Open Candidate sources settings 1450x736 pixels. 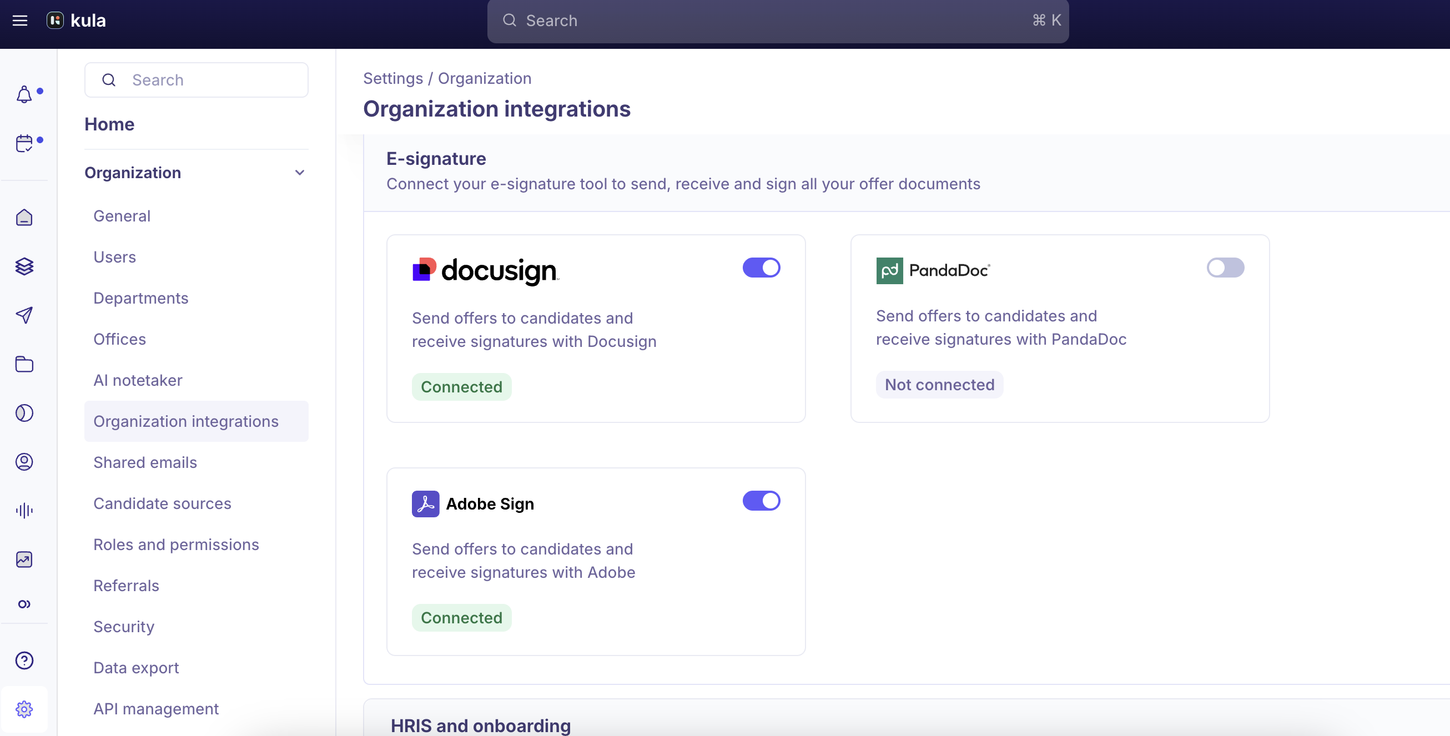click(162, 503)
